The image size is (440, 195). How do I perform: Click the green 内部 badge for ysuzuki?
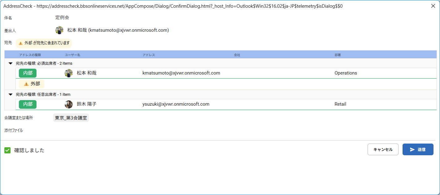28,104
